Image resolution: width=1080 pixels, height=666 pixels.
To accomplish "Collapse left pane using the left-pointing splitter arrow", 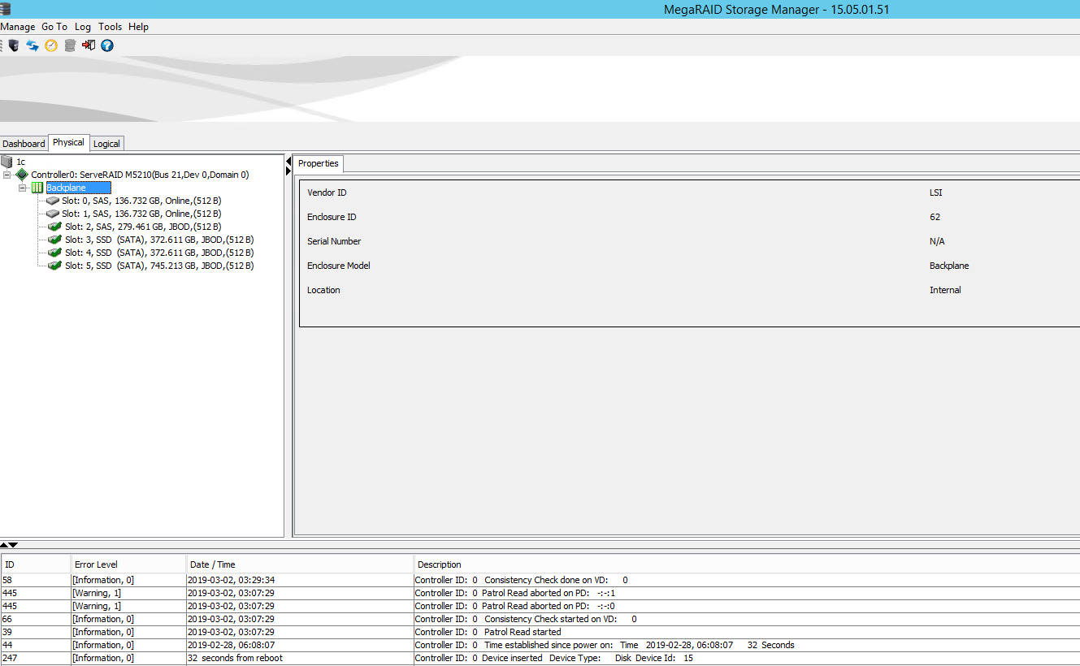I will click(x=288, y=162).
